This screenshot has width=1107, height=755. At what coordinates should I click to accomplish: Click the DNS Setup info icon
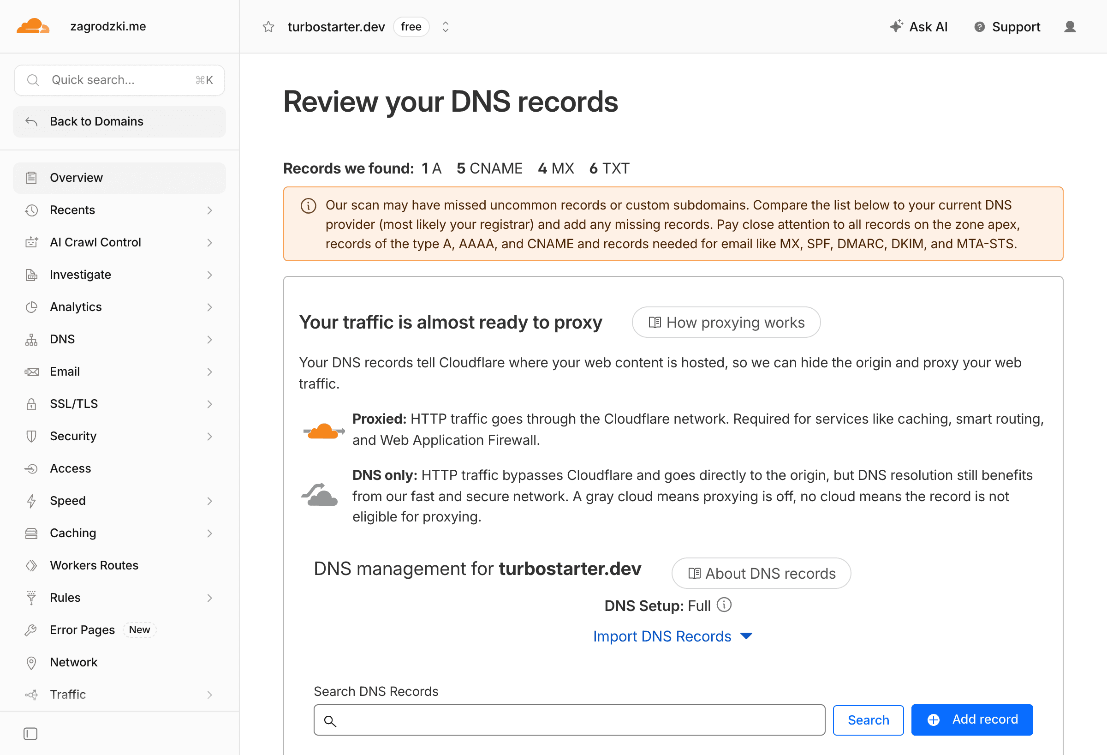(724, 605)
